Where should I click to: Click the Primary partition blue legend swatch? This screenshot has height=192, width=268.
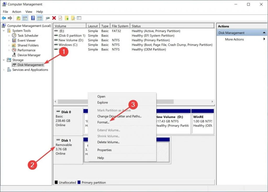click(x=79, y=182)
